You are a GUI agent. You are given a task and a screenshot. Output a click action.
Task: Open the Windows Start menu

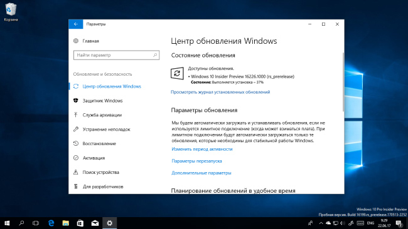click(7, 223)
